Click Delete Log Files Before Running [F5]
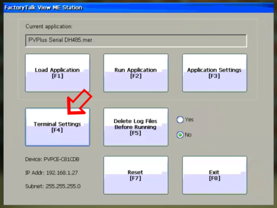Screen dimensions: 277x208 pos(136,127)
